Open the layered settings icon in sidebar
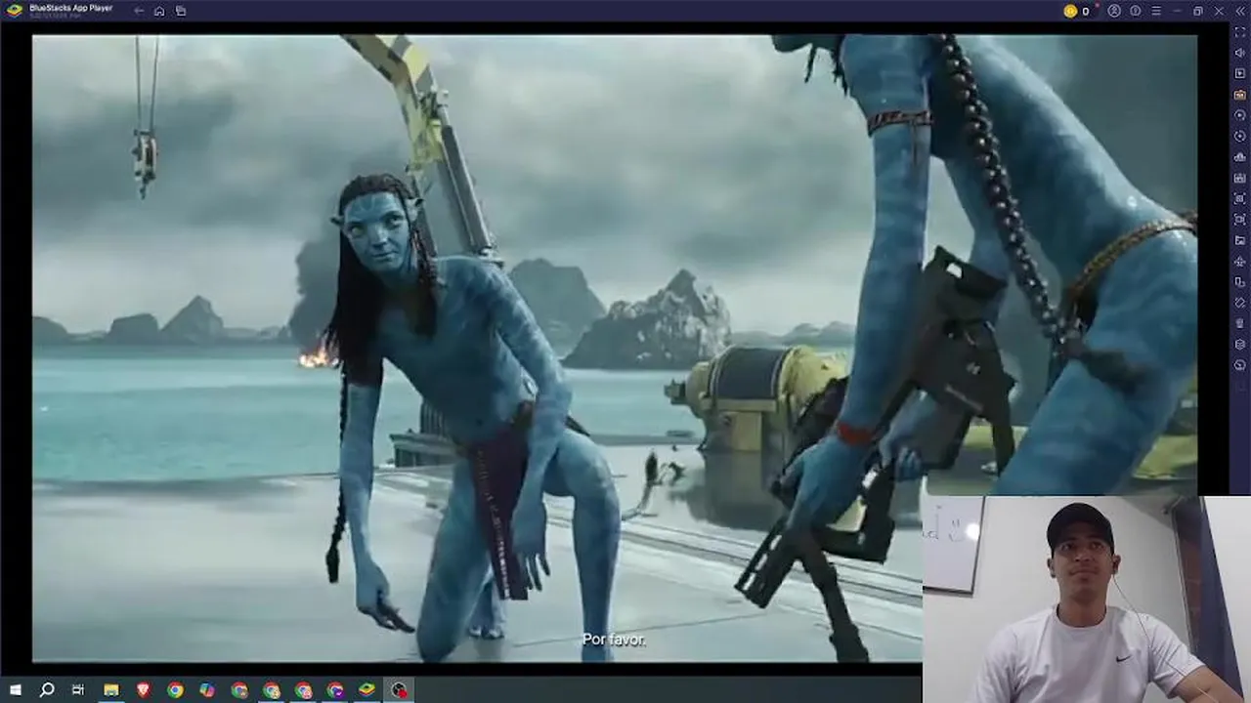This screenshot has height=703, width=1251. (x=1239, y=345)
